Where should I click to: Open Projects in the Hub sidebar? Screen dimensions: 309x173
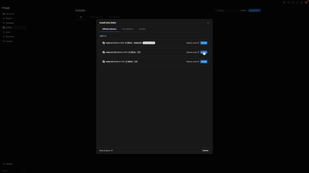(x=13, y=19)
